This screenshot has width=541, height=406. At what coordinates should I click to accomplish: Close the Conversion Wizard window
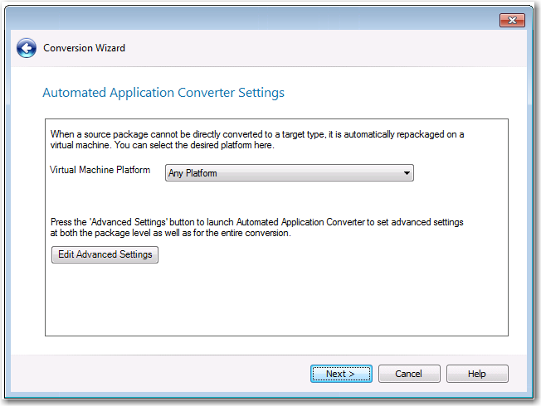(x=512, y=20)
